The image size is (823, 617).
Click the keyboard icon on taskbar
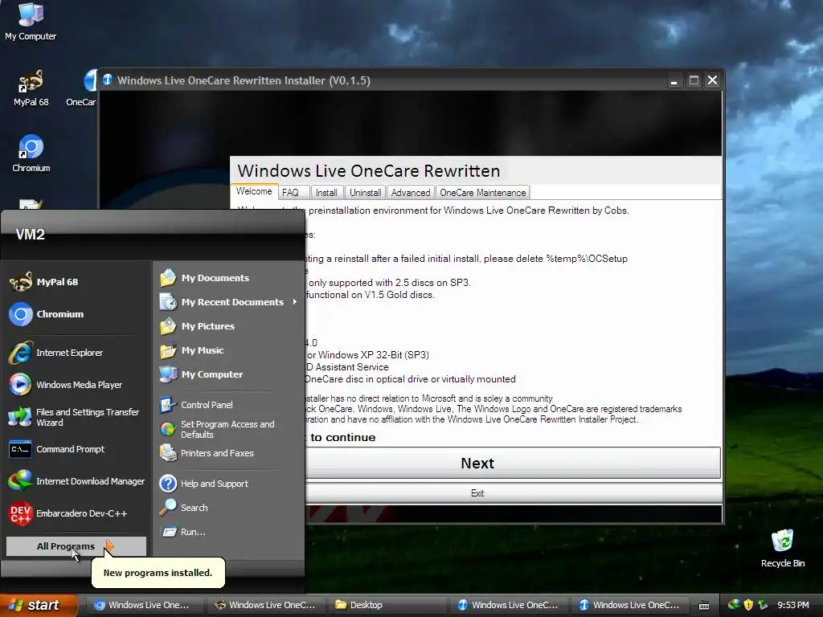tap(704, 606)
